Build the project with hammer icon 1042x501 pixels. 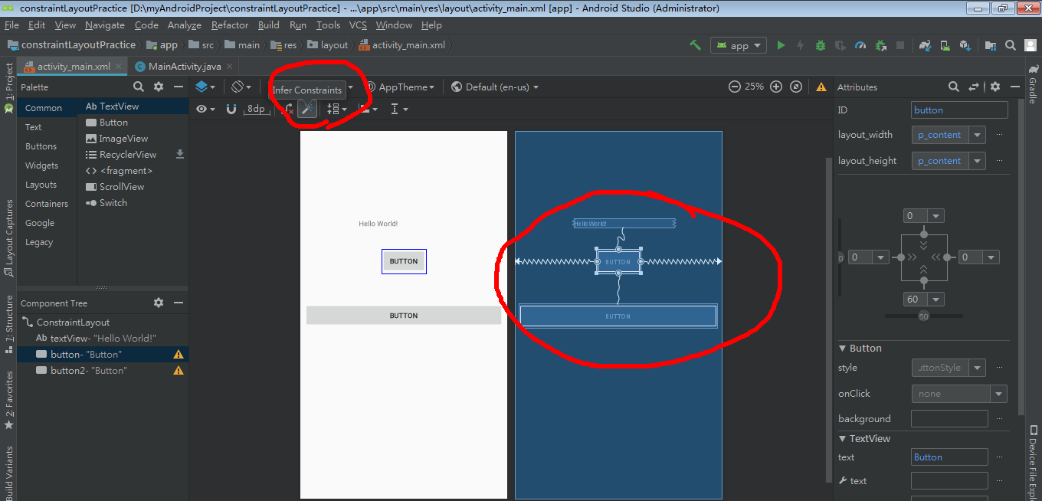pos(694,44)
